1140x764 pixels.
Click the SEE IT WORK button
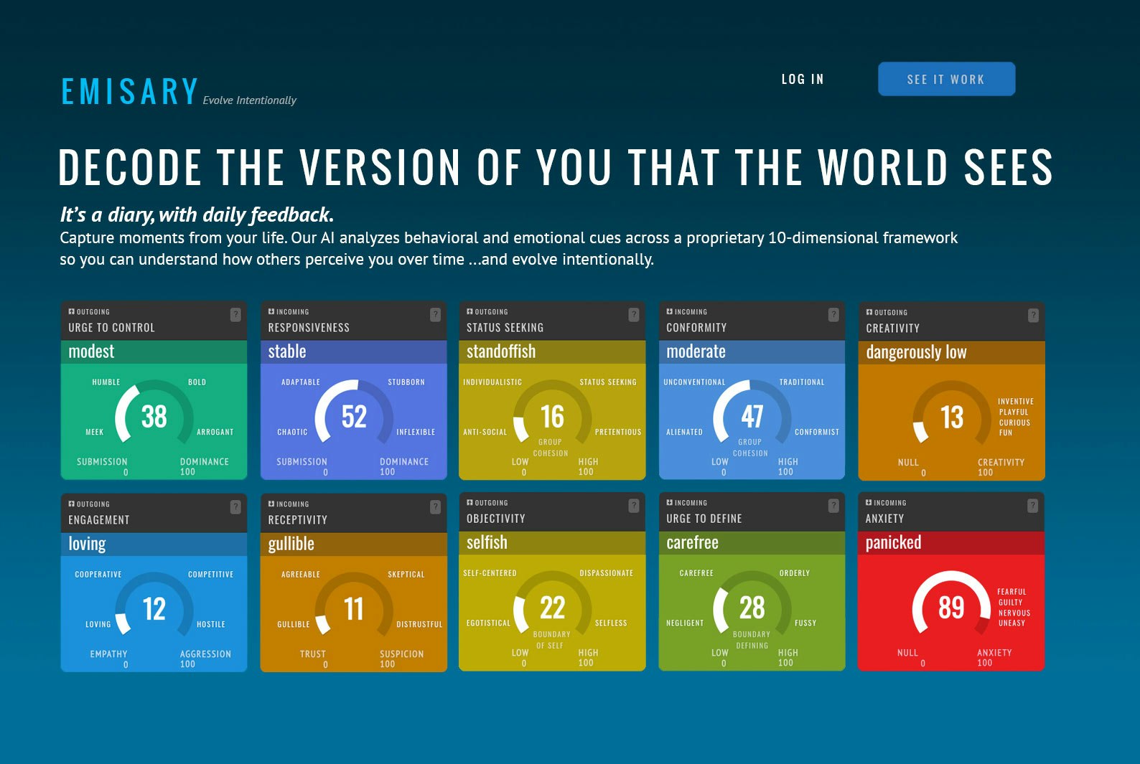click(946, 79)
